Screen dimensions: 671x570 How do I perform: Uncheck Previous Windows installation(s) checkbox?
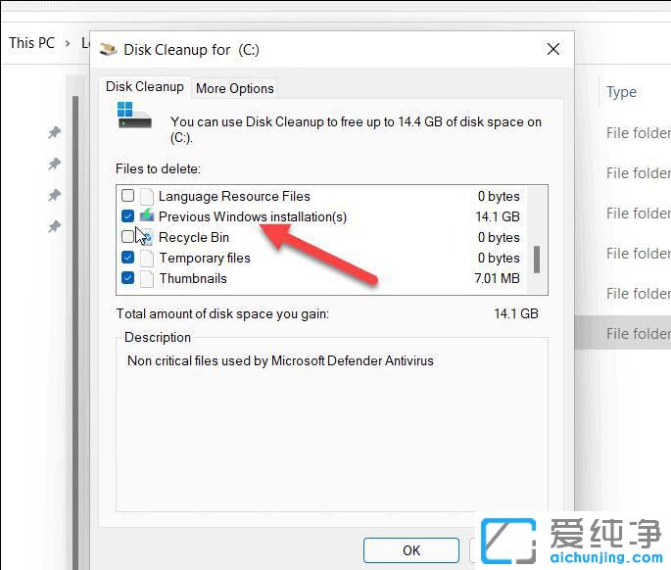coord(127,216)
